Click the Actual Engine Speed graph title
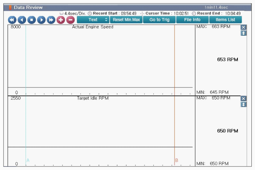 tap(93, 27)
